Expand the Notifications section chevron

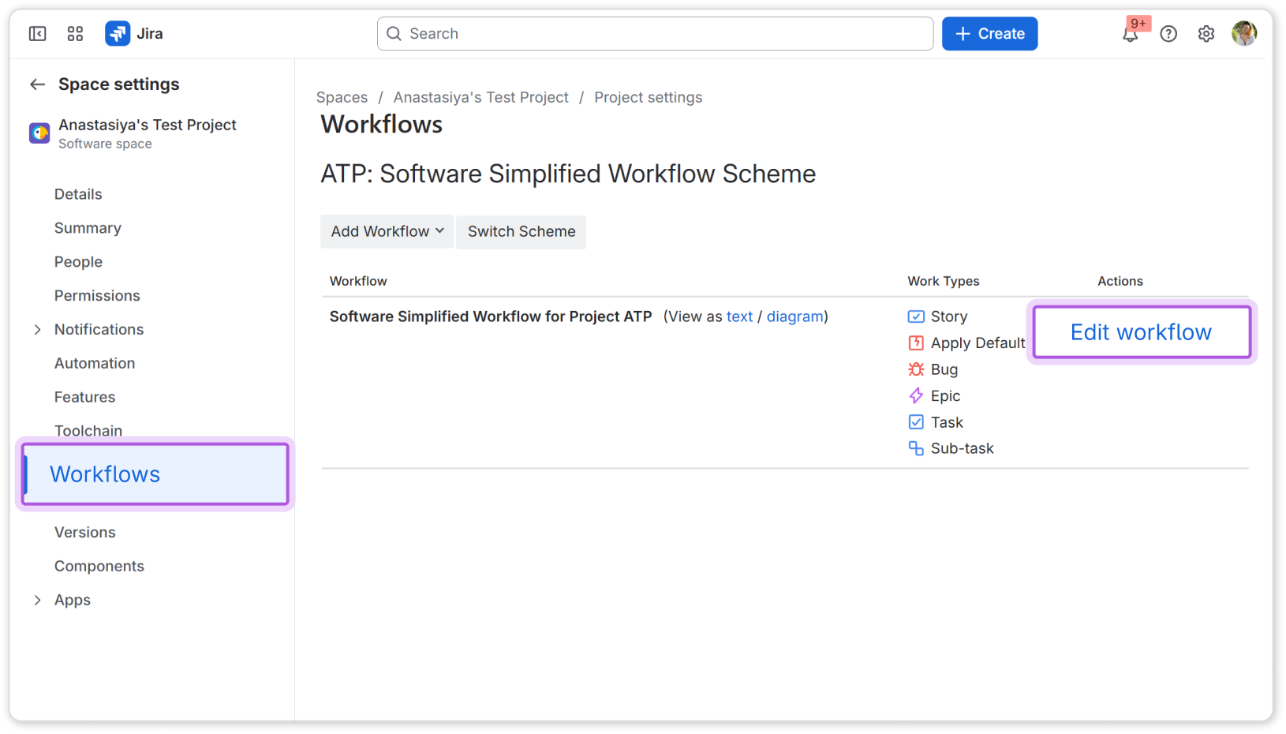point(37,330)
